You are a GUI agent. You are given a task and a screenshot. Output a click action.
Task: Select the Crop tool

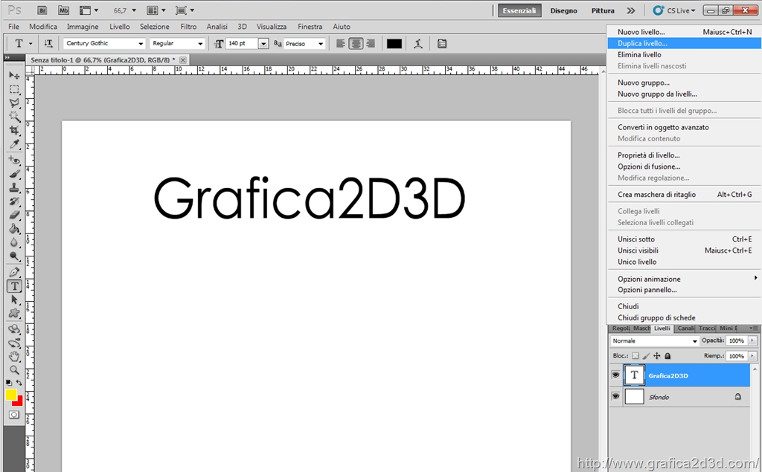tap(14, 130)
